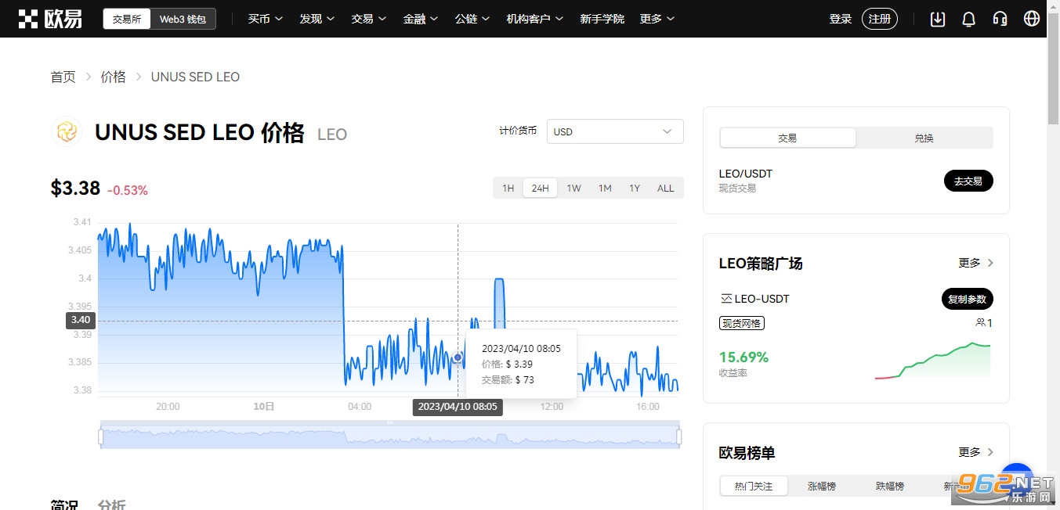Click the OKX logo in header
The width and height of the screenshot is (1060, 510).
click(51, 19)
